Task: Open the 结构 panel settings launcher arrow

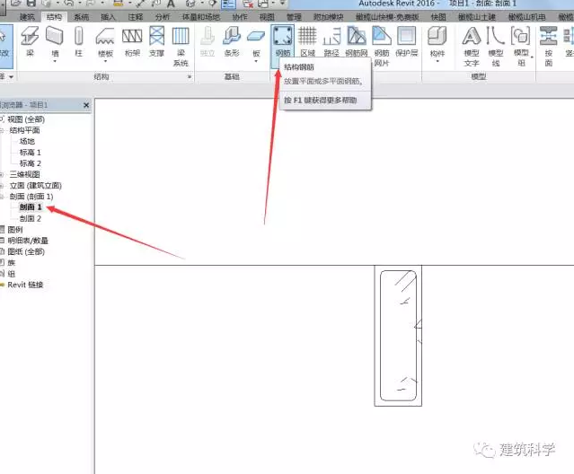Action: [x=190, y=77]
